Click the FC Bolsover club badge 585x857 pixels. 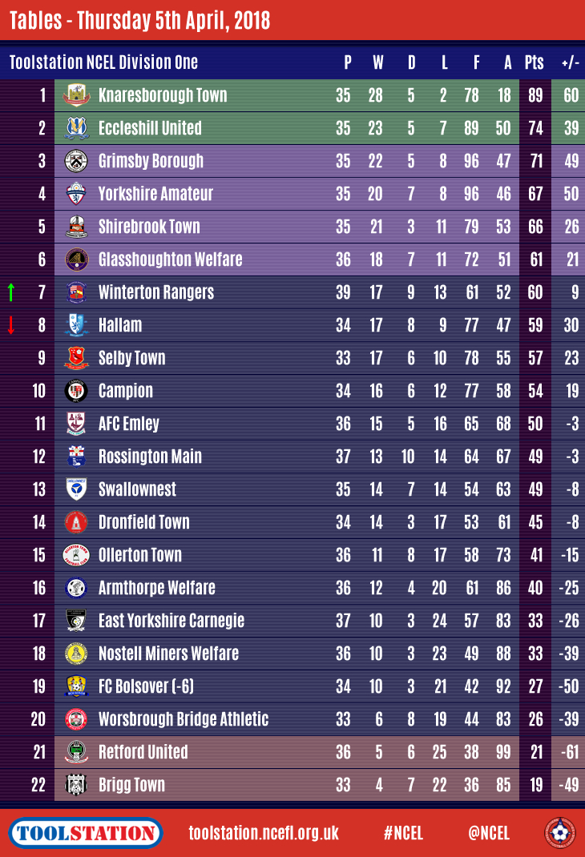[x=76, y=686]
